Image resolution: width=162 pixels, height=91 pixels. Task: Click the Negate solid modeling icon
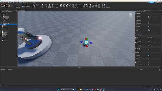tap(67, 5)
